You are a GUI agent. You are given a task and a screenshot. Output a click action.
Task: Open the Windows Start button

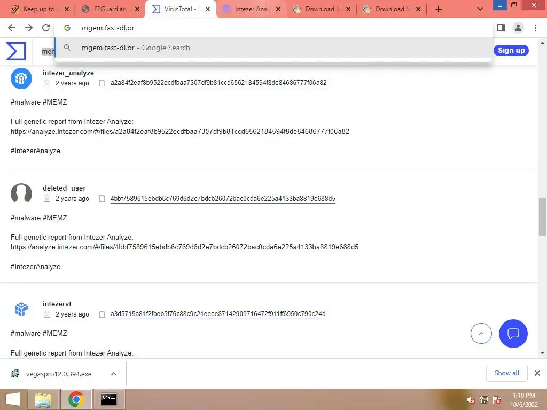(13, 399)
